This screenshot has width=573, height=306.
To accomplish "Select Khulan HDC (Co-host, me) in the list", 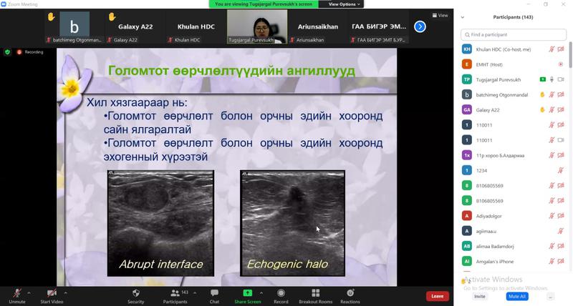I will (514, 49).
